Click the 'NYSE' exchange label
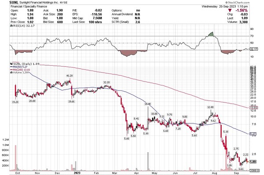This screenshot has width=264, height=175. coord(63,3)
